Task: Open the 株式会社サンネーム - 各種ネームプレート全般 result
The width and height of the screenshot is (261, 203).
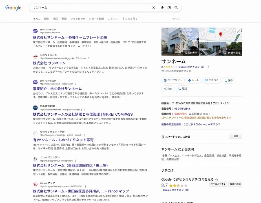Action: coord(70,37)
